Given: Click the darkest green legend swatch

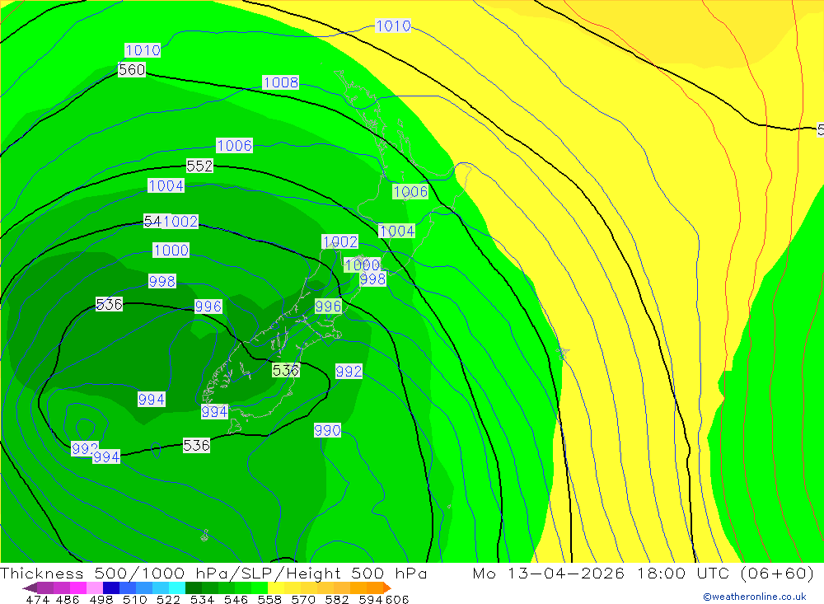Looking at the screenshot, I should click(x=194, y=588).
